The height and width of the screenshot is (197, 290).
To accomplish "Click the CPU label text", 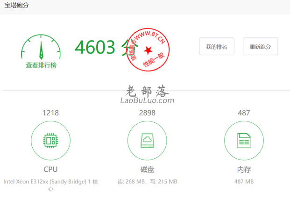I will (x=50, y=169).
